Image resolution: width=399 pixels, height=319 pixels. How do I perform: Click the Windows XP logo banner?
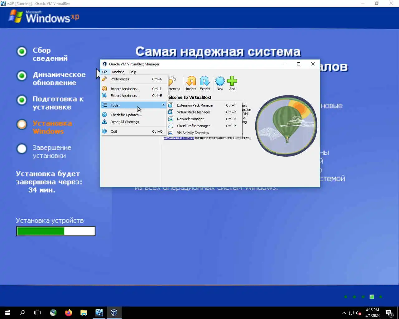44,17
